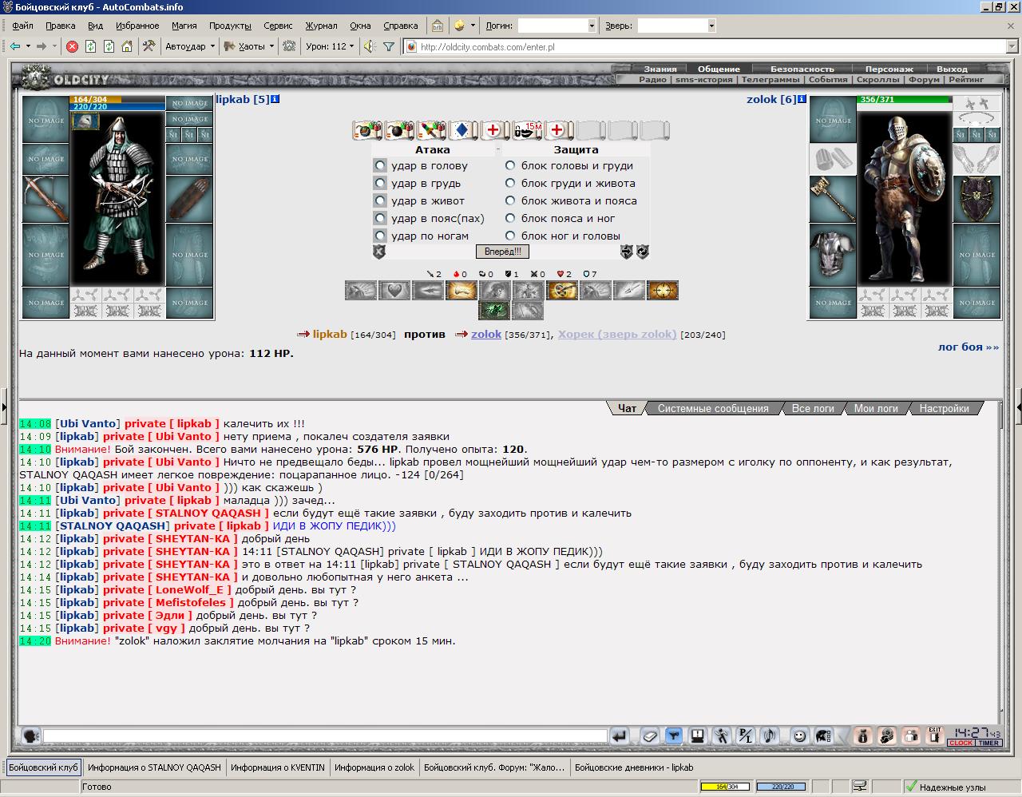Click the refresh shield icon beside Вперёд
The height and width of the screenshot is (797, 1022).
click(x=643, y=252)
